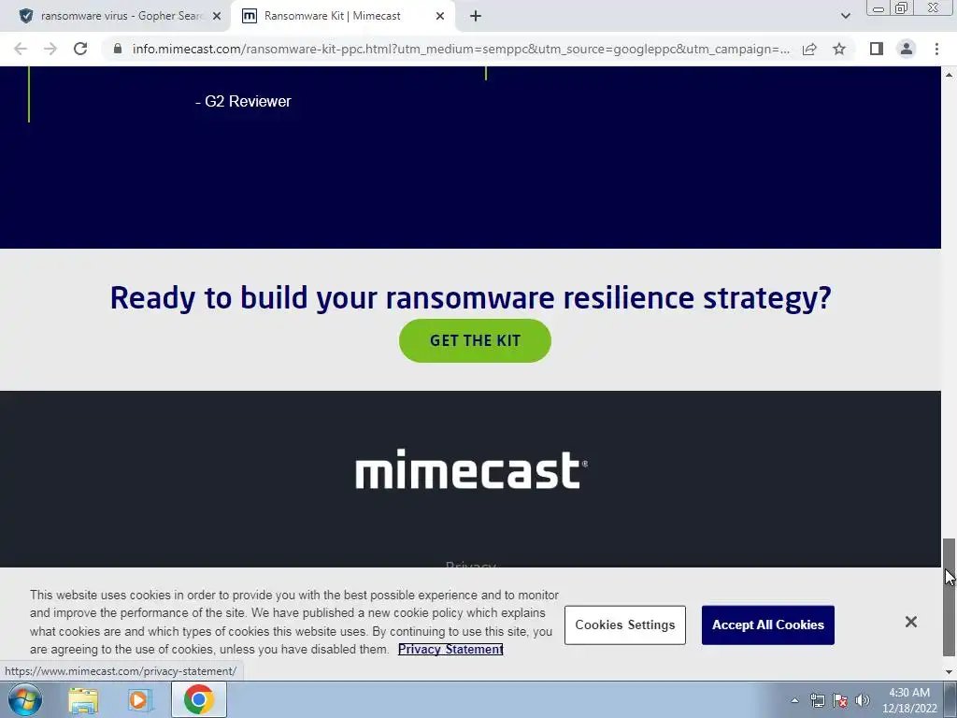
Task: Open the Windows Start menu
Action: click(x=25, y=699)
